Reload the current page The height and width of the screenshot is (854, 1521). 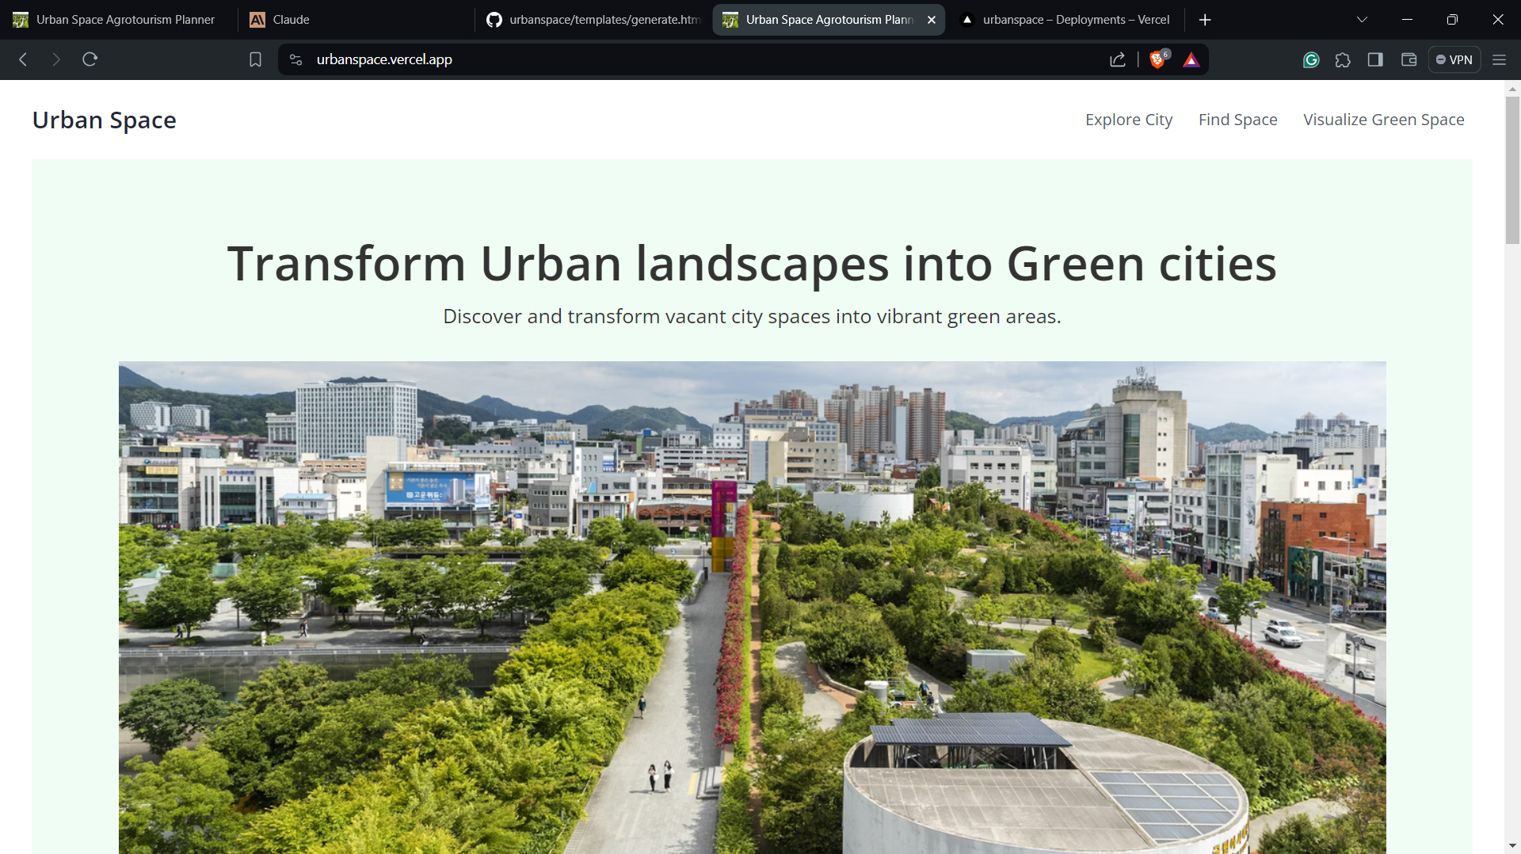90,59
